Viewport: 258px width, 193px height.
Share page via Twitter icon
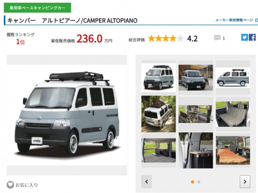tap(244, 37)
